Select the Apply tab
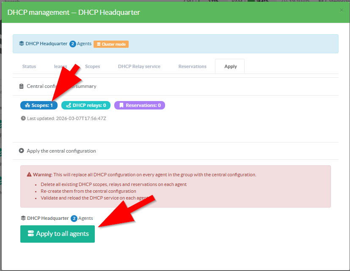The height and width of the screenshot is (271, 350). pos(230,66)
